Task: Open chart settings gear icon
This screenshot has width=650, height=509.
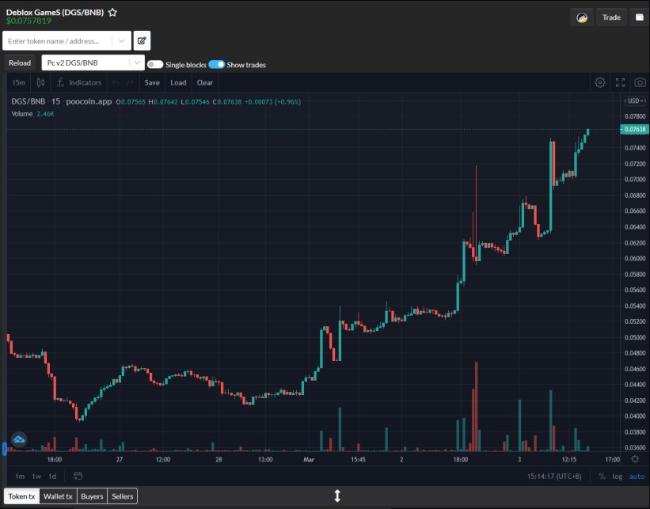Action: (x=600, y=82)
